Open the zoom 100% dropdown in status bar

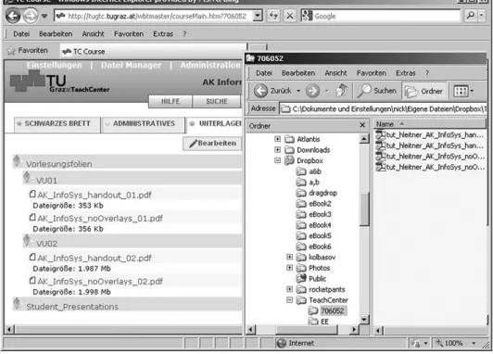(x=474, y=343)
